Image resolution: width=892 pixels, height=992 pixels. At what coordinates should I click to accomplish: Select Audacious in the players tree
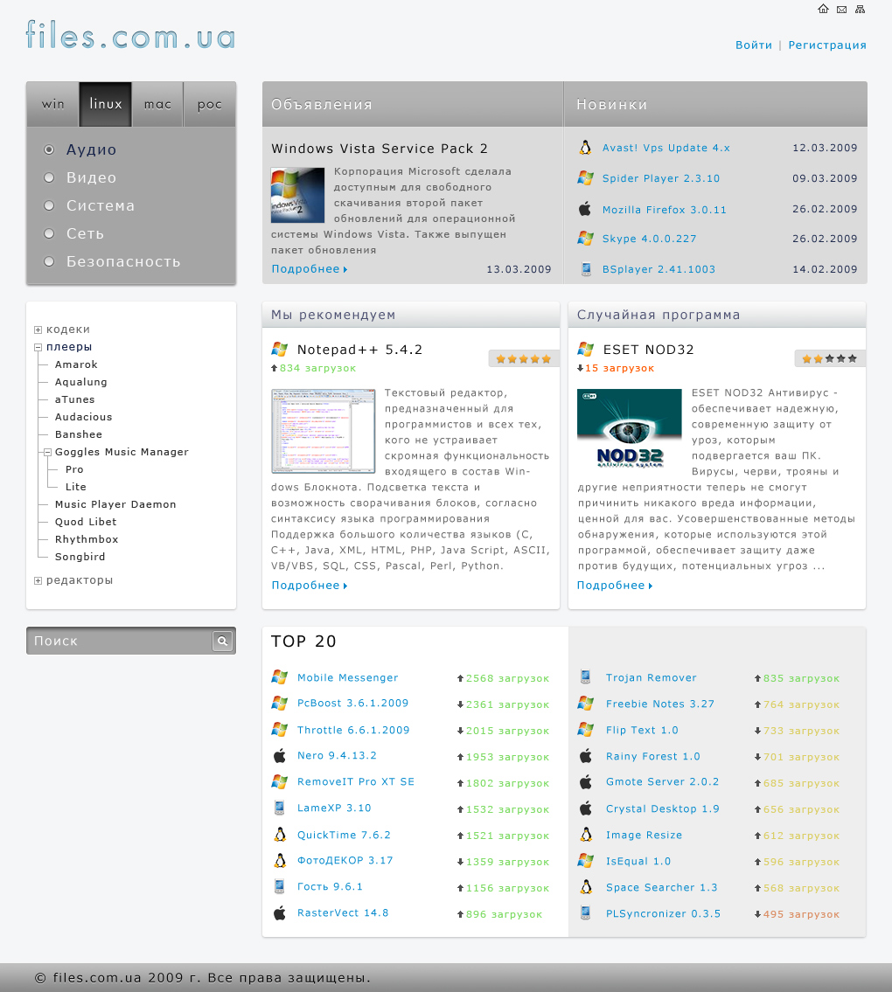click(83, 417)
